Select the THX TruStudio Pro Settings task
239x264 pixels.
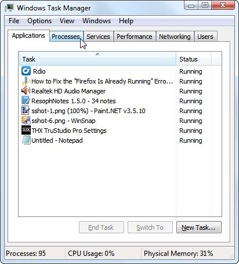[69, 131]
